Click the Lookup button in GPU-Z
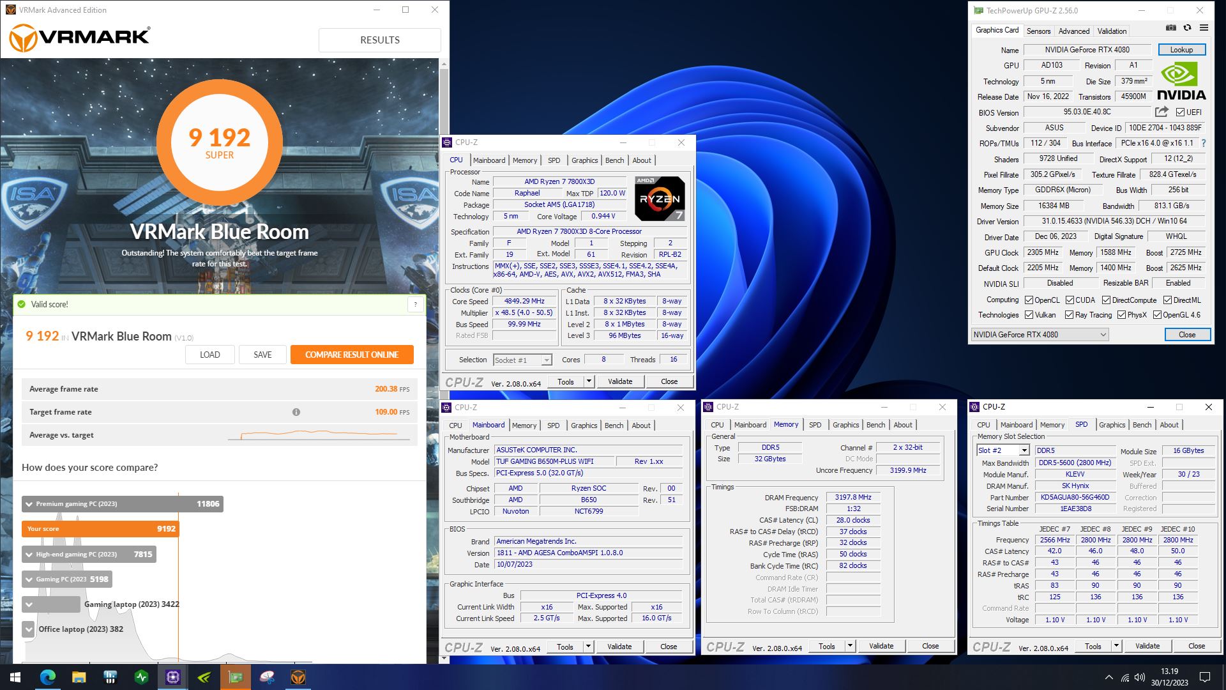This screenshot has height=690, width=1226. 1181,49
